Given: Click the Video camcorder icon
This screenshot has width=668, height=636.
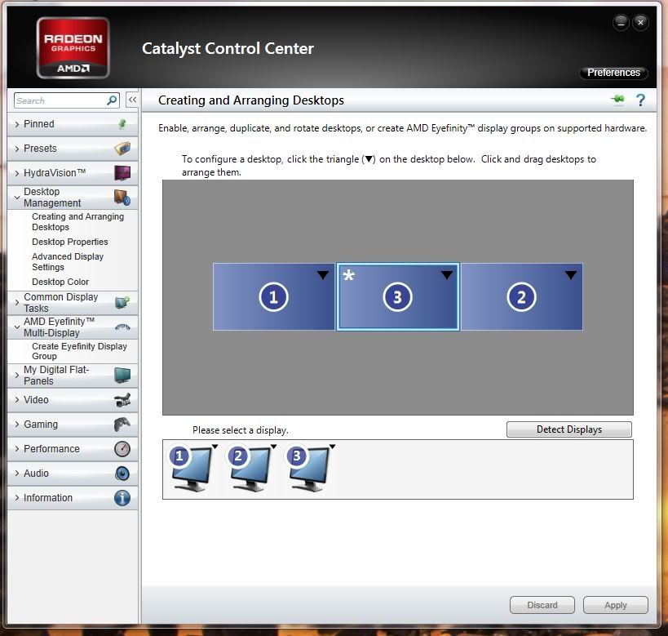Looking at the screenshot, I should pyautogui.click(x=122, y=400).
